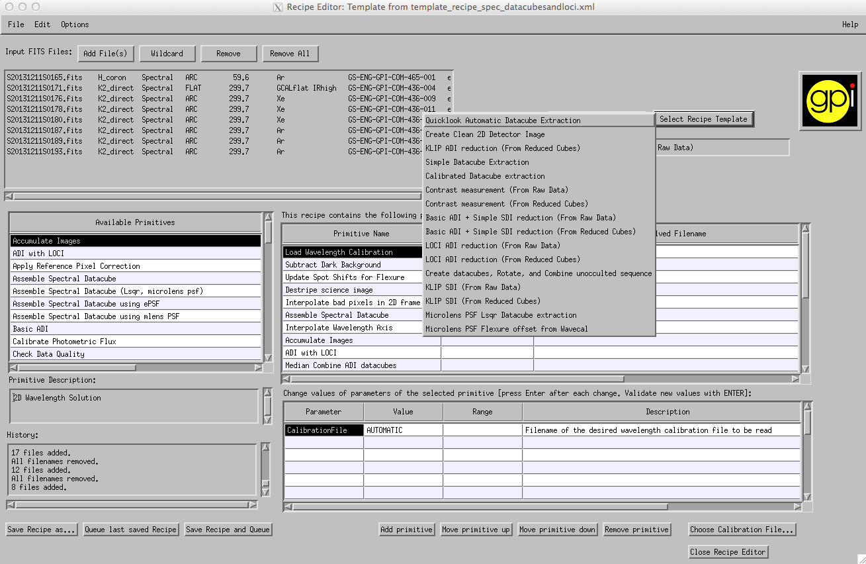
Task: Click Close Recipe Editor button
Action: 728,552
